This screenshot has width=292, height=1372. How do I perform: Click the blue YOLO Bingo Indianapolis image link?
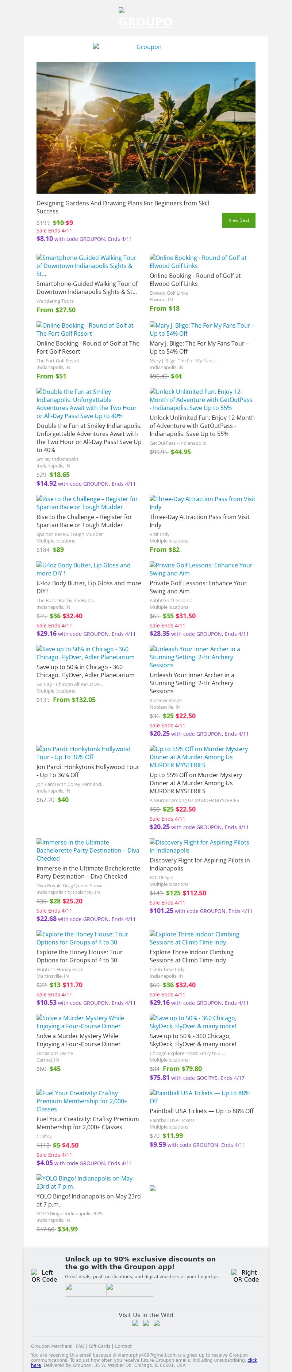84,1182
